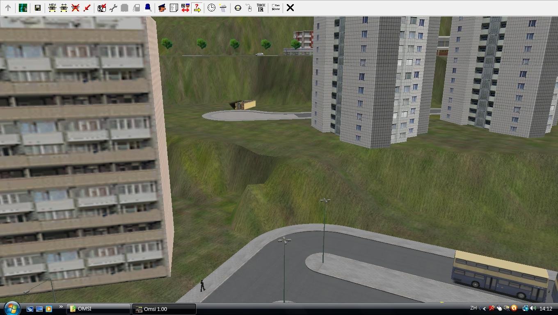Open the weather cloud icon

223,8
